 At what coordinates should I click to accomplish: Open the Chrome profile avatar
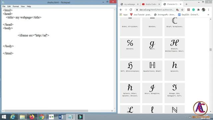point(203,10)
